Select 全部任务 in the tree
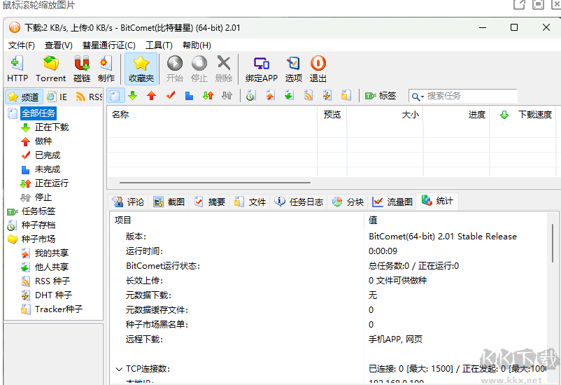Image resolution: width=561 pixels, height=385 pixels. (38, 113)
